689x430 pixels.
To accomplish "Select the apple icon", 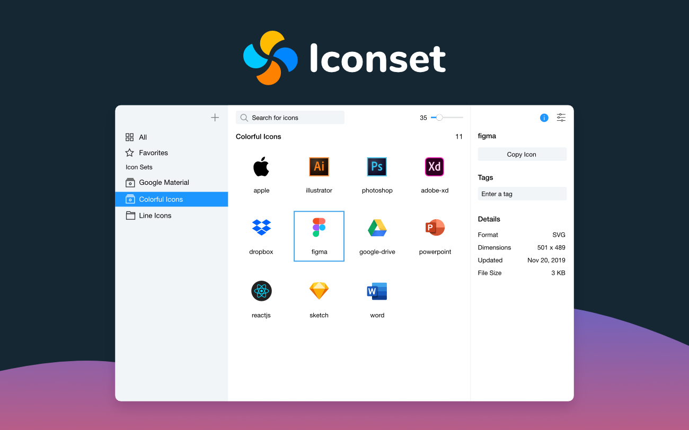I will 261,167.
